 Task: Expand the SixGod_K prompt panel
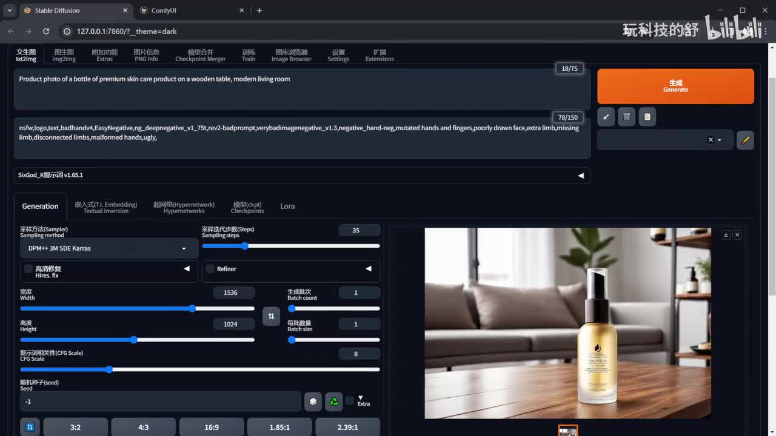click(x=580, y=176)
